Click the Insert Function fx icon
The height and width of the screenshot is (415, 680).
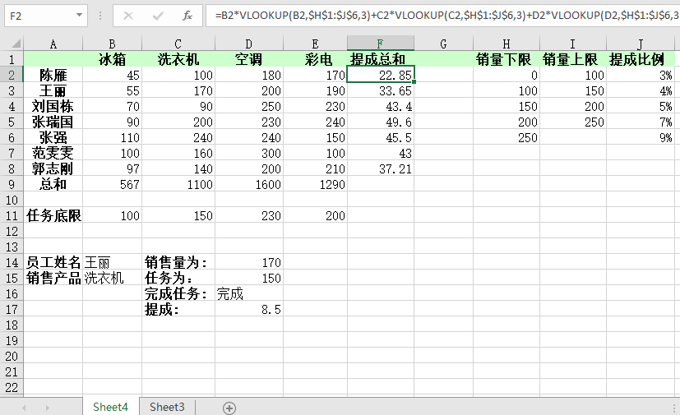tap(187, 16)
